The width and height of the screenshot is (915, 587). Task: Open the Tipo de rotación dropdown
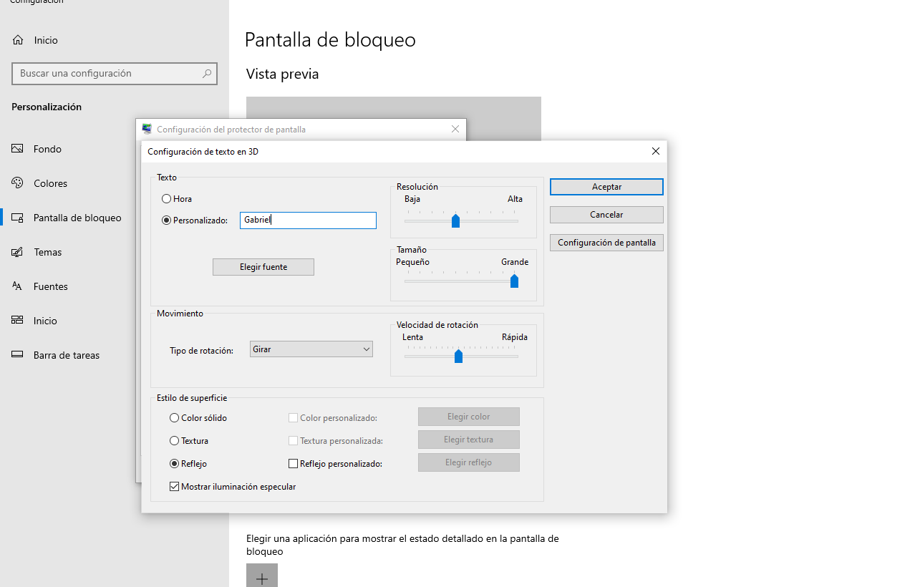(x=311, y=349)
